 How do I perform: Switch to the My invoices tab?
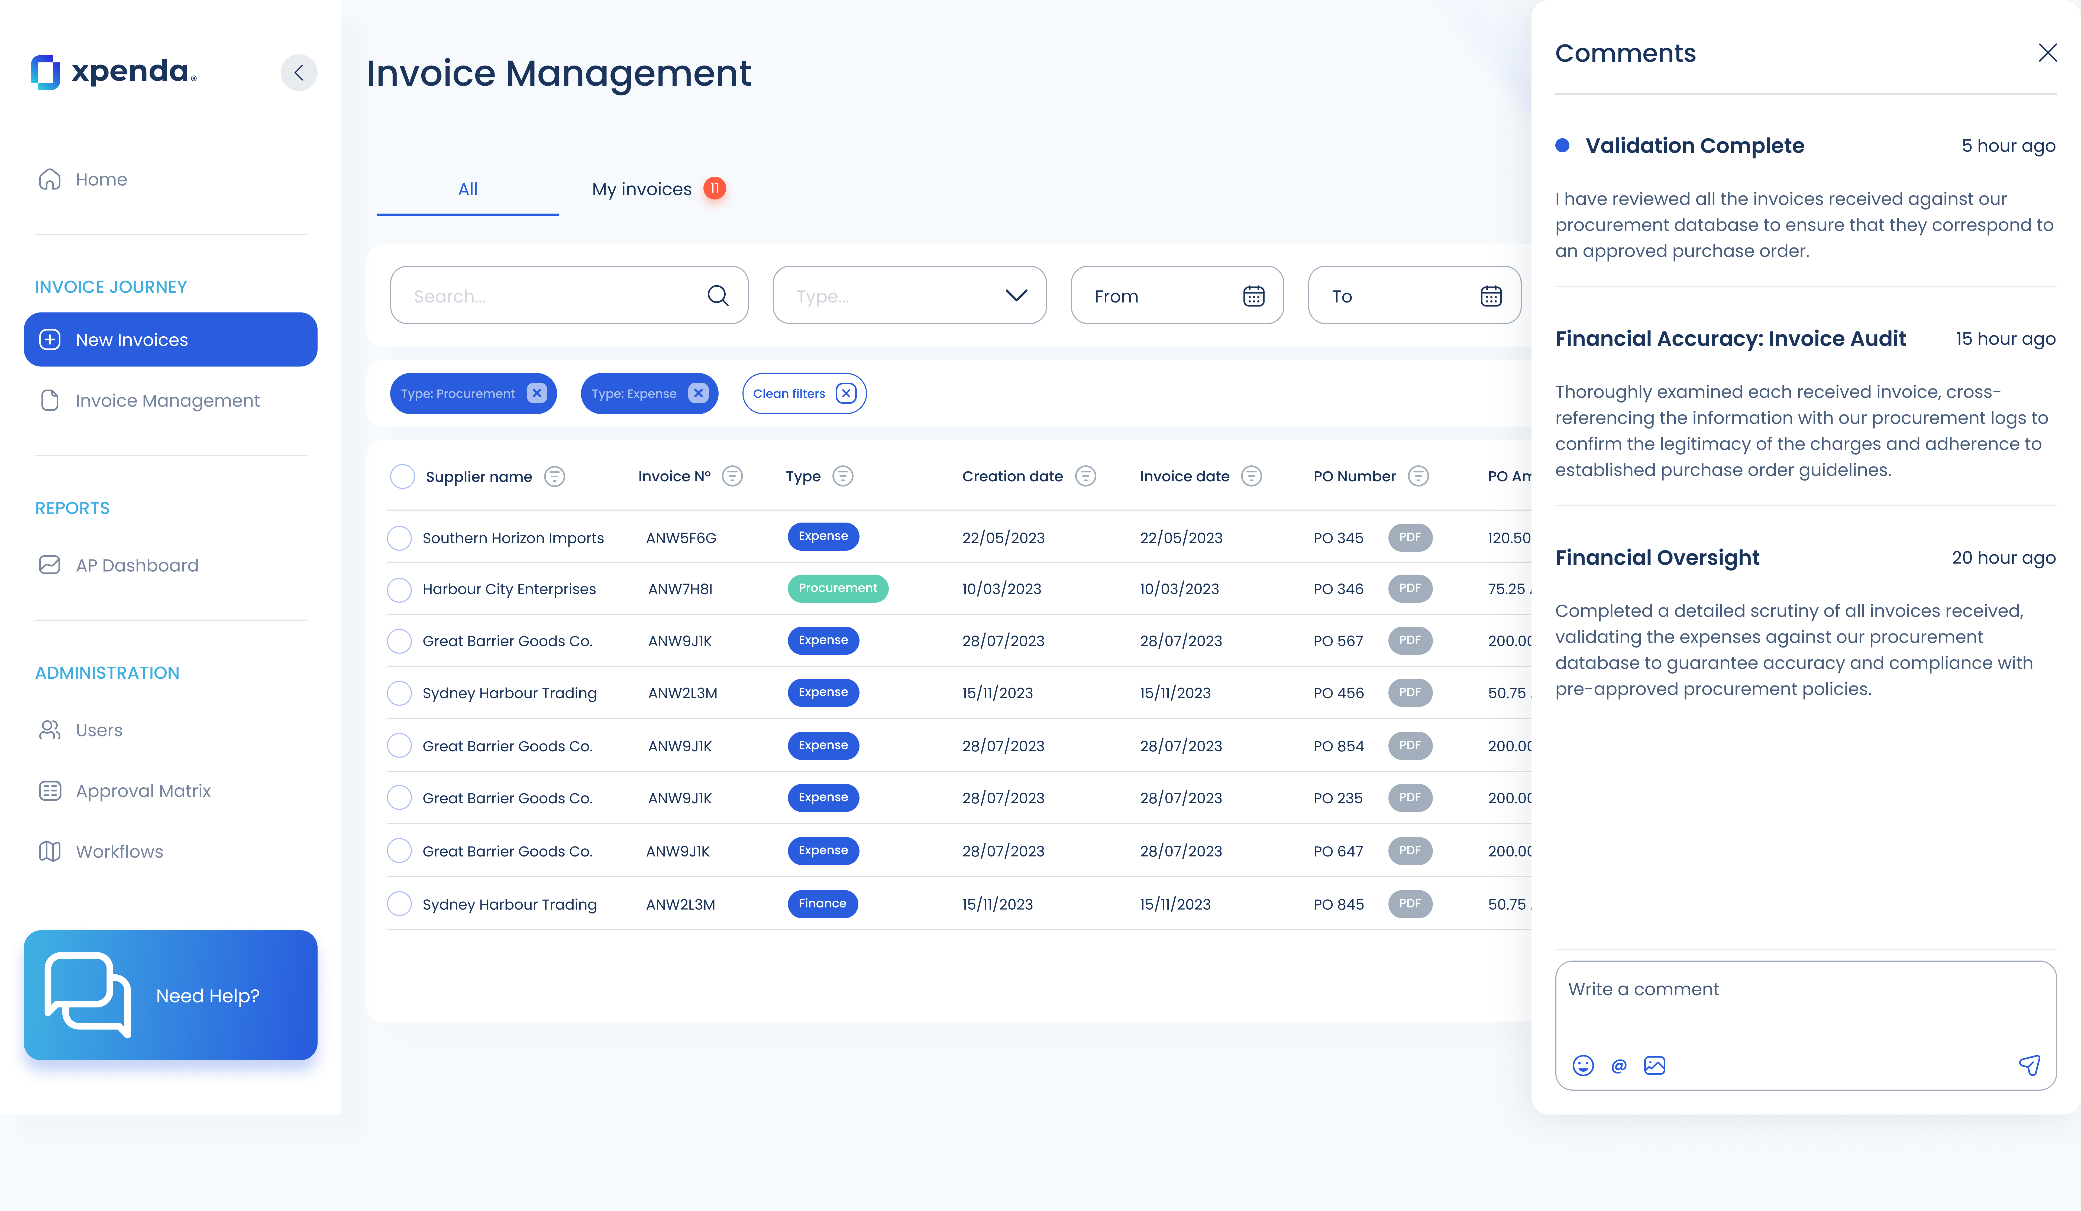point(642,189)
